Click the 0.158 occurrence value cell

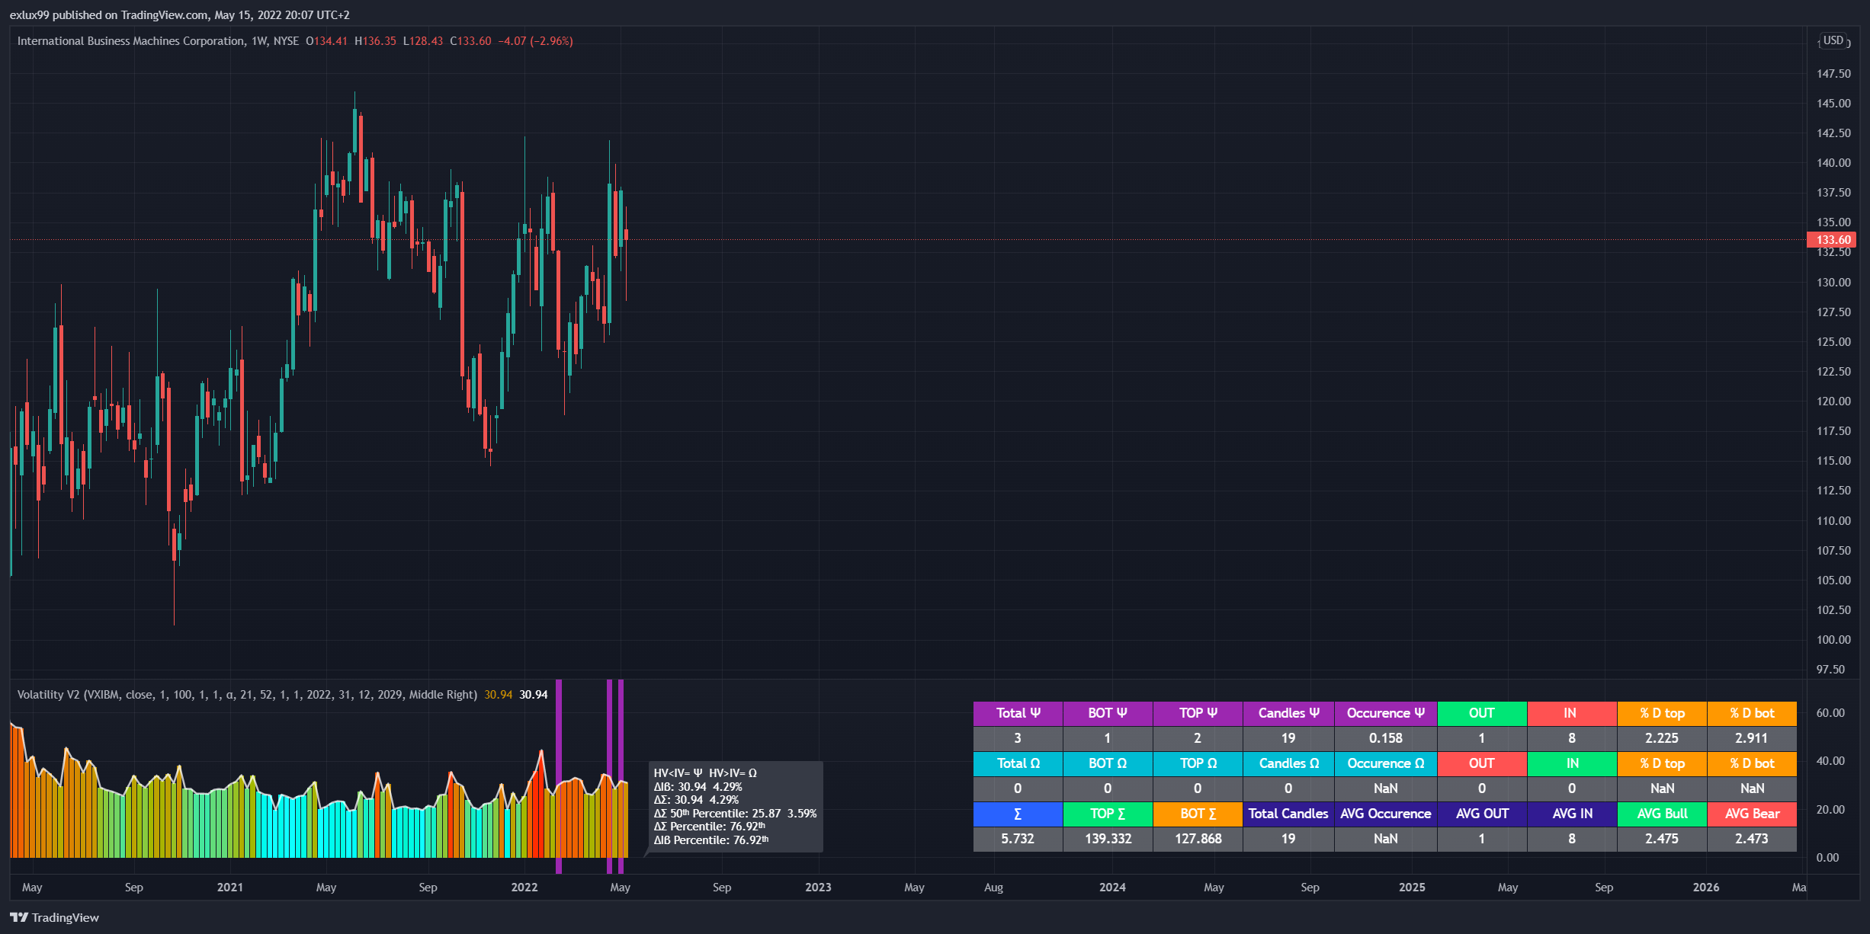coord(1386,738)
